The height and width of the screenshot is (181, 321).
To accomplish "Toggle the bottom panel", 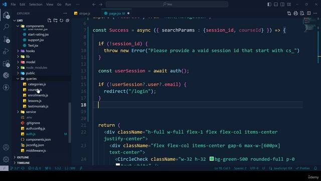I will coord(276,5).
